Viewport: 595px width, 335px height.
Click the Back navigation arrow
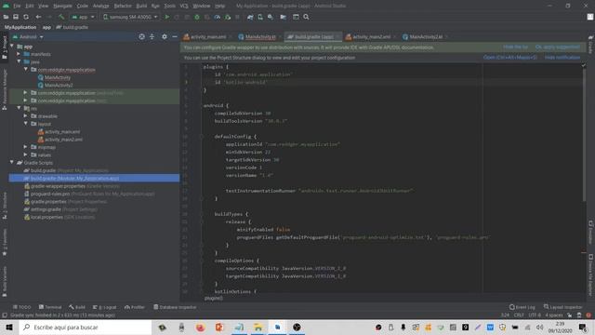(38, 17)
